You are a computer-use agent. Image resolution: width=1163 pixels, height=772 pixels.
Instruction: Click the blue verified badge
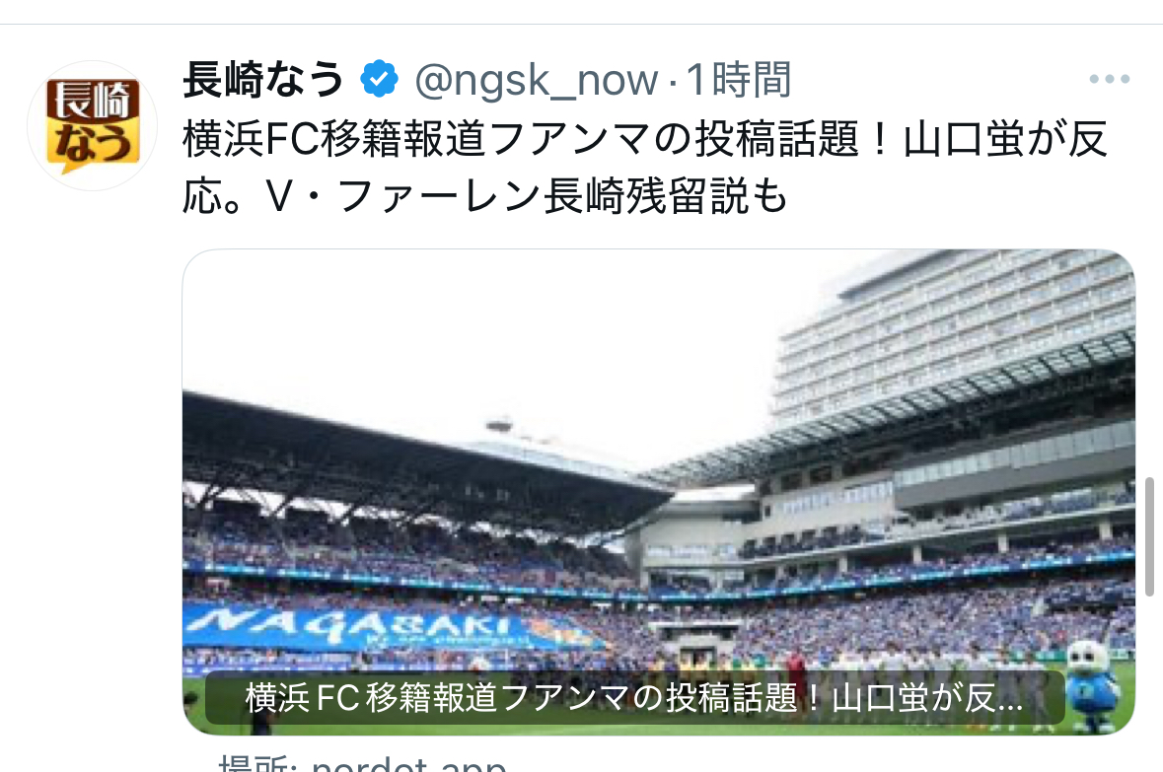tap(379, 79)
